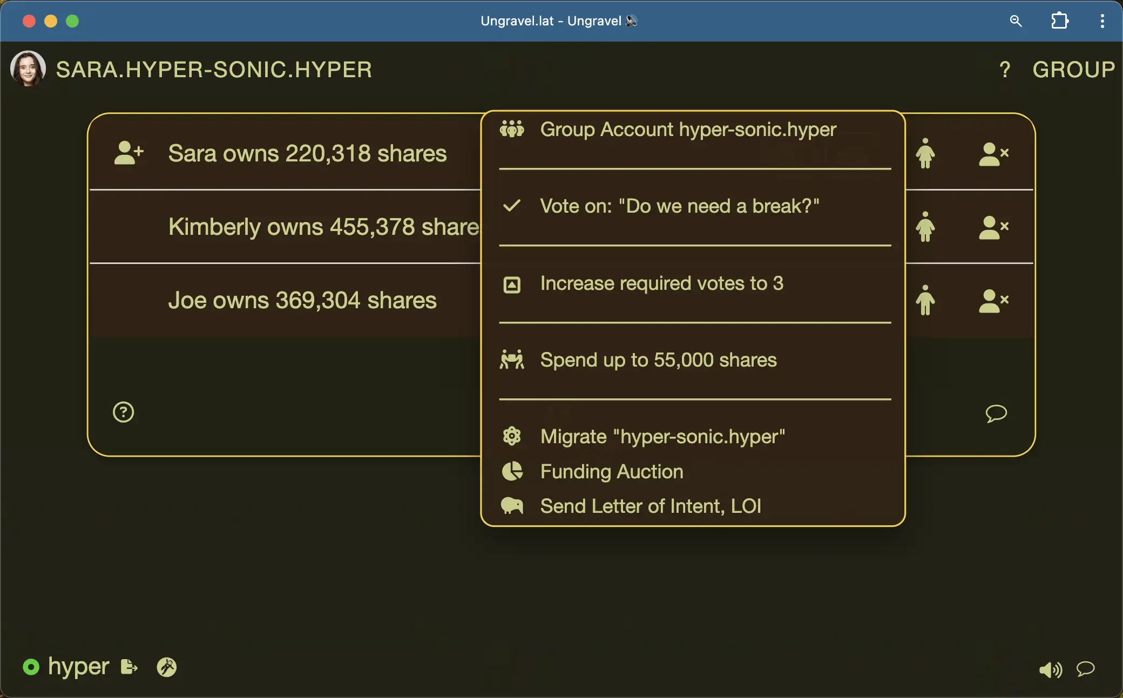Click the checkmark icon beside Vote on
The height and width of the screenshot is (698, 1123).
click(x=512, y=206)
